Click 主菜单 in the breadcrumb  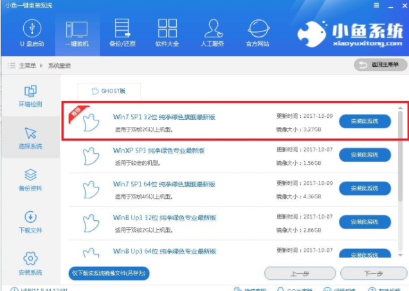click(27, 66)
